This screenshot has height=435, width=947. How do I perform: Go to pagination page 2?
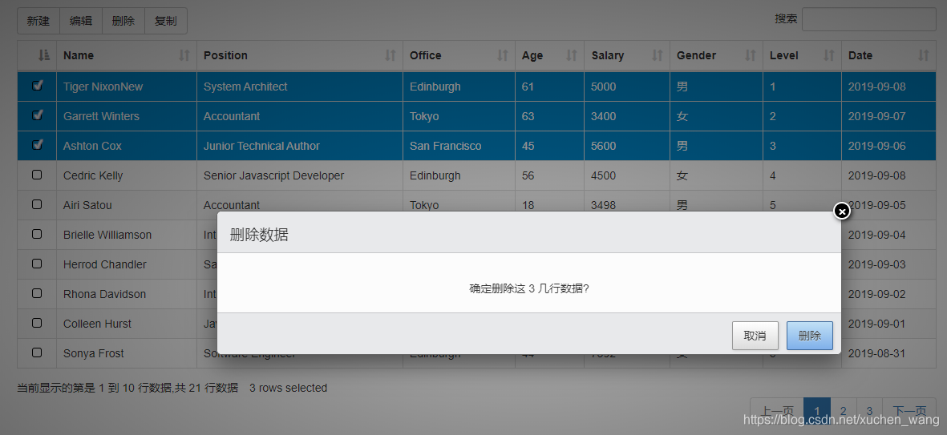click(x=843, y=412)
